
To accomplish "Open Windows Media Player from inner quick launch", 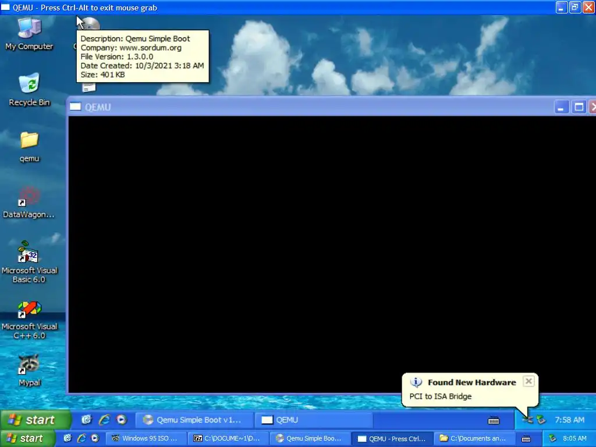I will pos(122,420).
